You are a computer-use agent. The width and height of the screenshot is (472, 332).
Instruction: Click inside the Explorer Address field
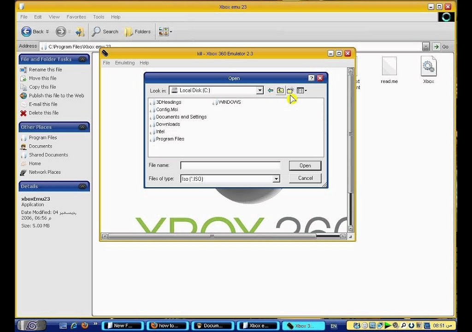[x=231, y=47]
